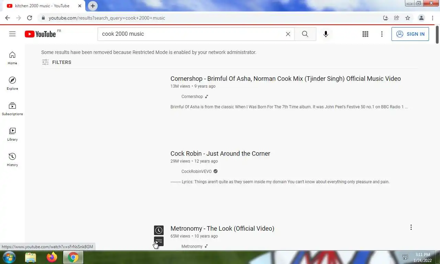This screenshot has width=440, height=264.
Task: Clear the search box with the X icon
Action: pos(288,34)
